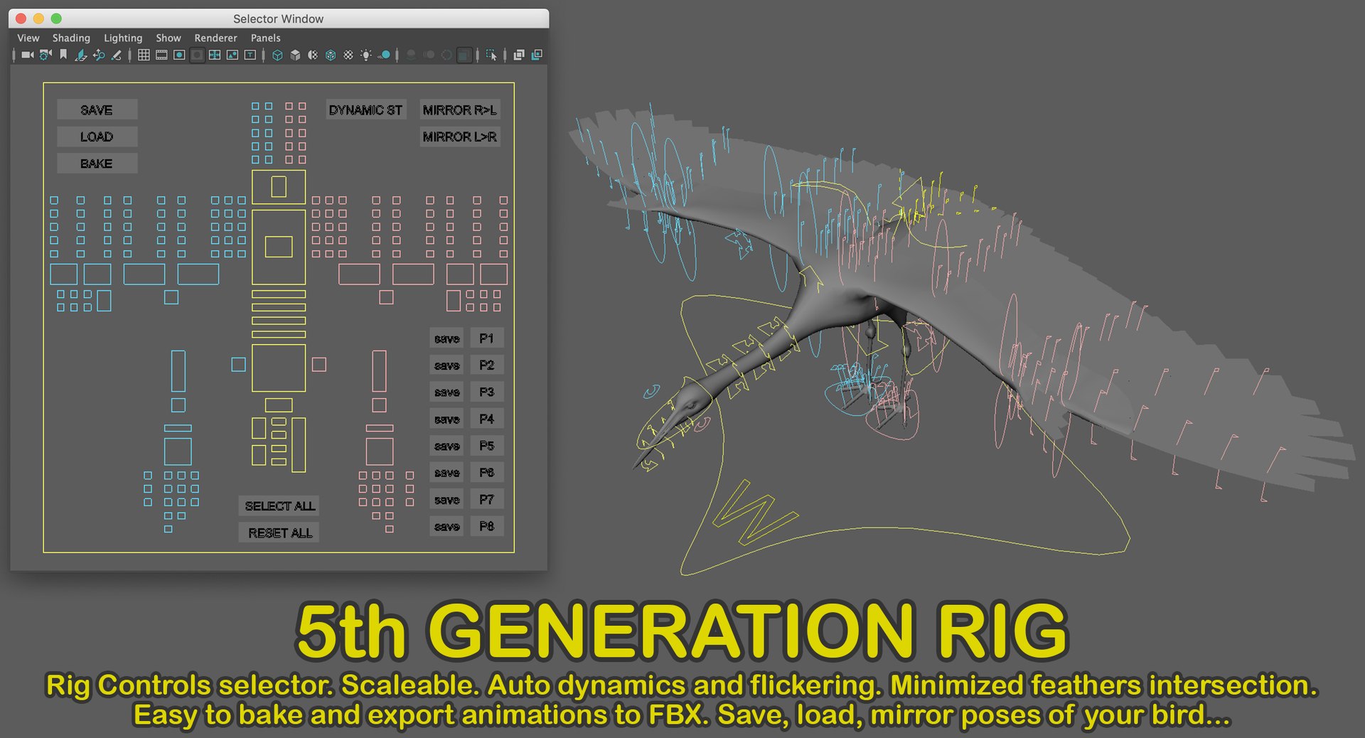
Task: Click the camera Bookmarks icon
Action: pos(63,55)
